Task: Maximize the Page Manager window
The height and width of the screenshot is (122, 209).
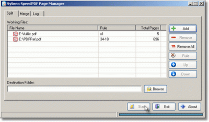Action: 195,3
